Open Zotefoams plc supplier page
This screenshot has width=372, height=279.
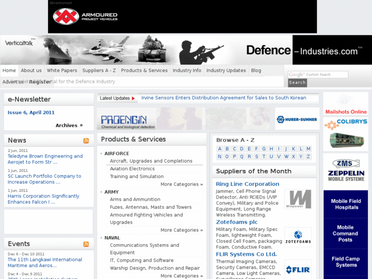click(x=237, y=222)
